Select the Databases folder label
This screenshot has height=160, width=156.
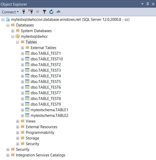(25, 25)
